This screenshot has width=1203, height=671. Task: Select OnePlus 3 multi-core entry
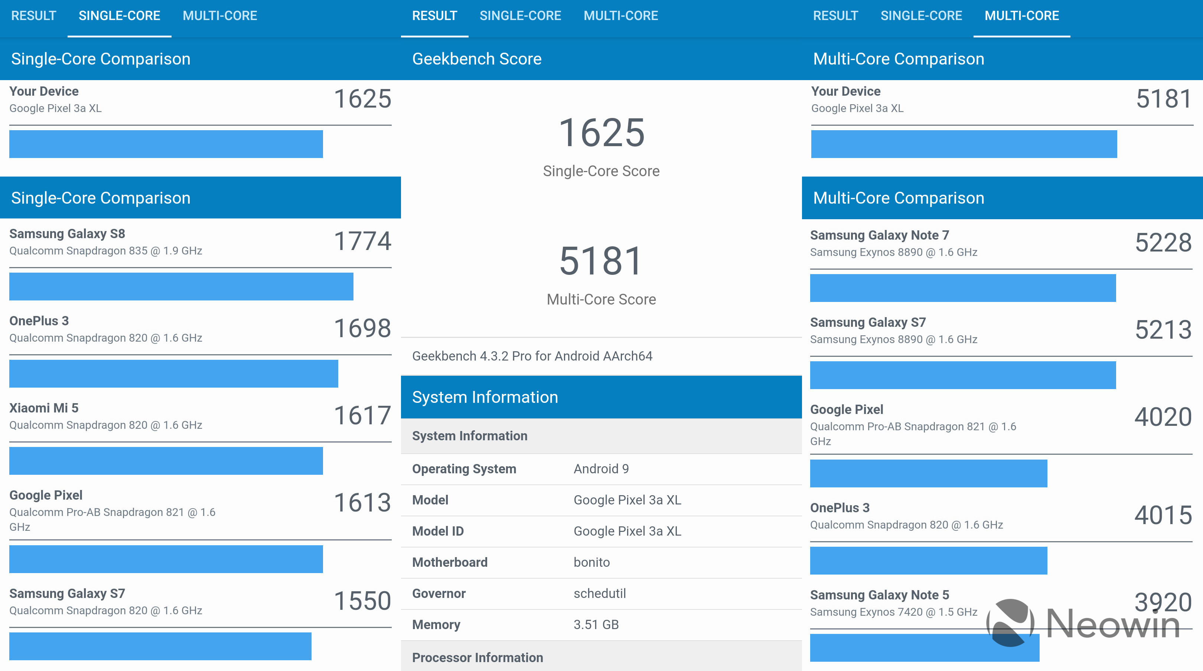click(x=1002, y=537)
